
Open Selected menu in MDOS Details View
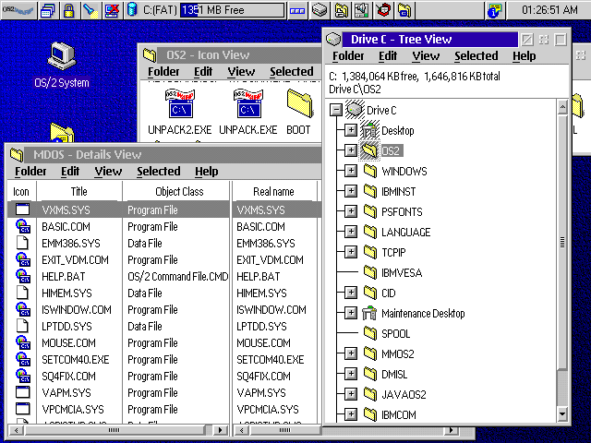pos(158,172)
